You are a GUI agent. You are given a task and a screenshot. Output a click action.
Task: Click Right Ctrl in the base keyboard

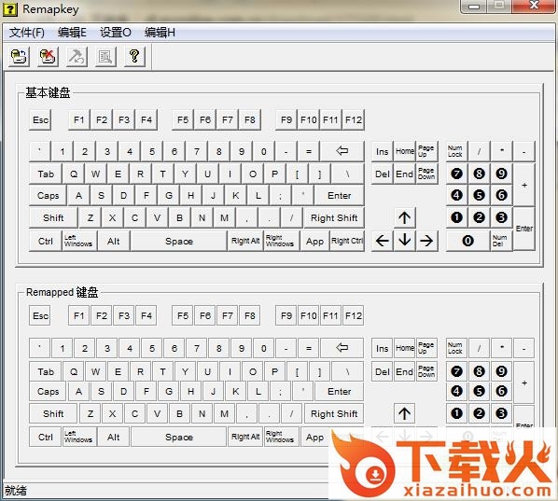pos(347,241)
